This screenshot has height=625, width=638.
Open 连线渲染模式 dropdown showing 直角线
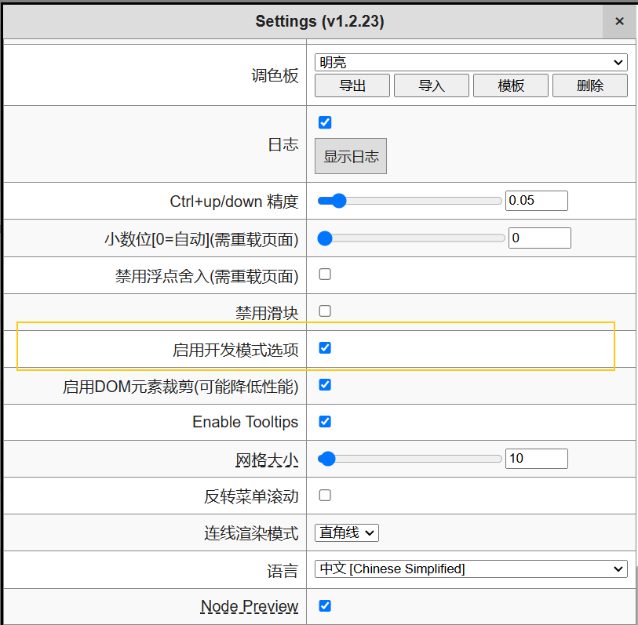(347, 532)
